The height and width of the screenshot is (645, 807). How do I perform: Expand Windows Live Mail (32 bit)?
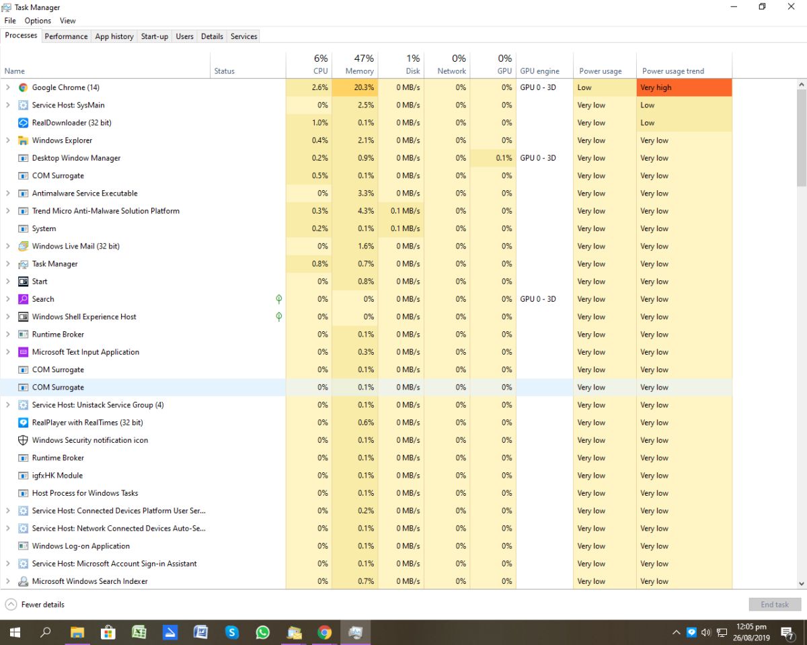pyautogui.click(x=8, y=246)
